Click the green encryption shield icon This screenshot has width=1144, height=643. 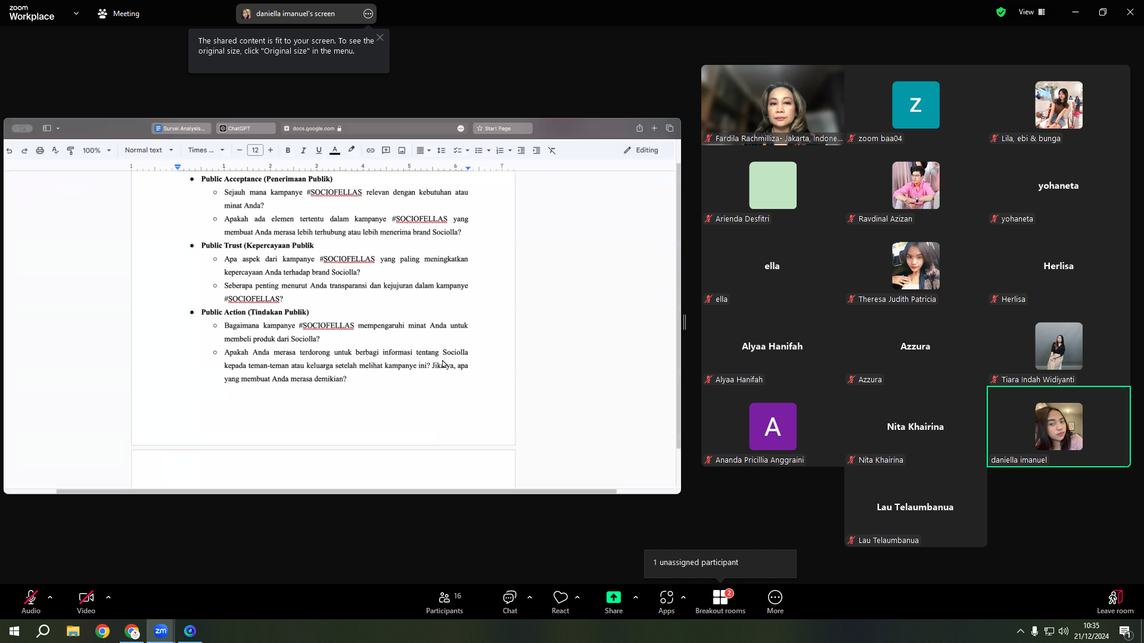tap(1001, 12)
